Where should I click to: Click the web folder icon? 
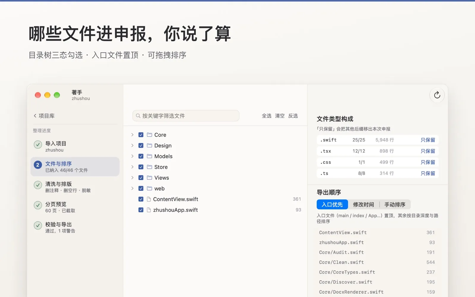(x=149, y=188)
